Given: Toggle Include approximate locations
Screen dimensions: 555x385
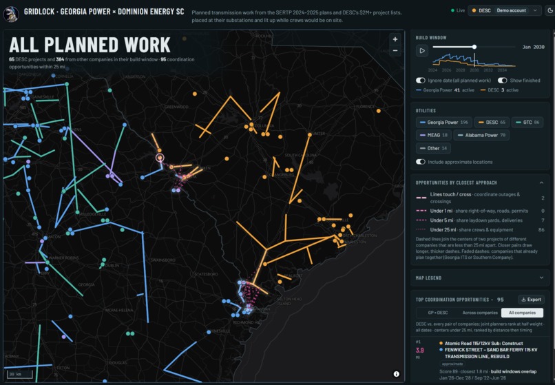Looking at the screenshot, I should (421, 162).
